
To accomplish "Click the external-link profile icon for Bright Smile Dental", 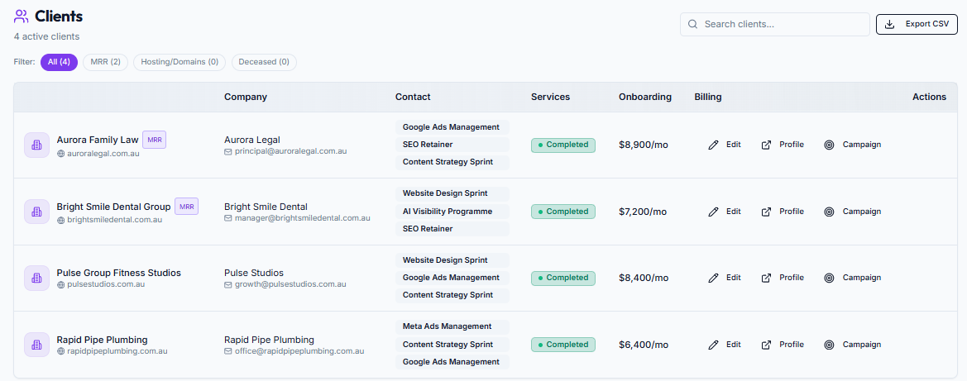I will tap(767, 212).
